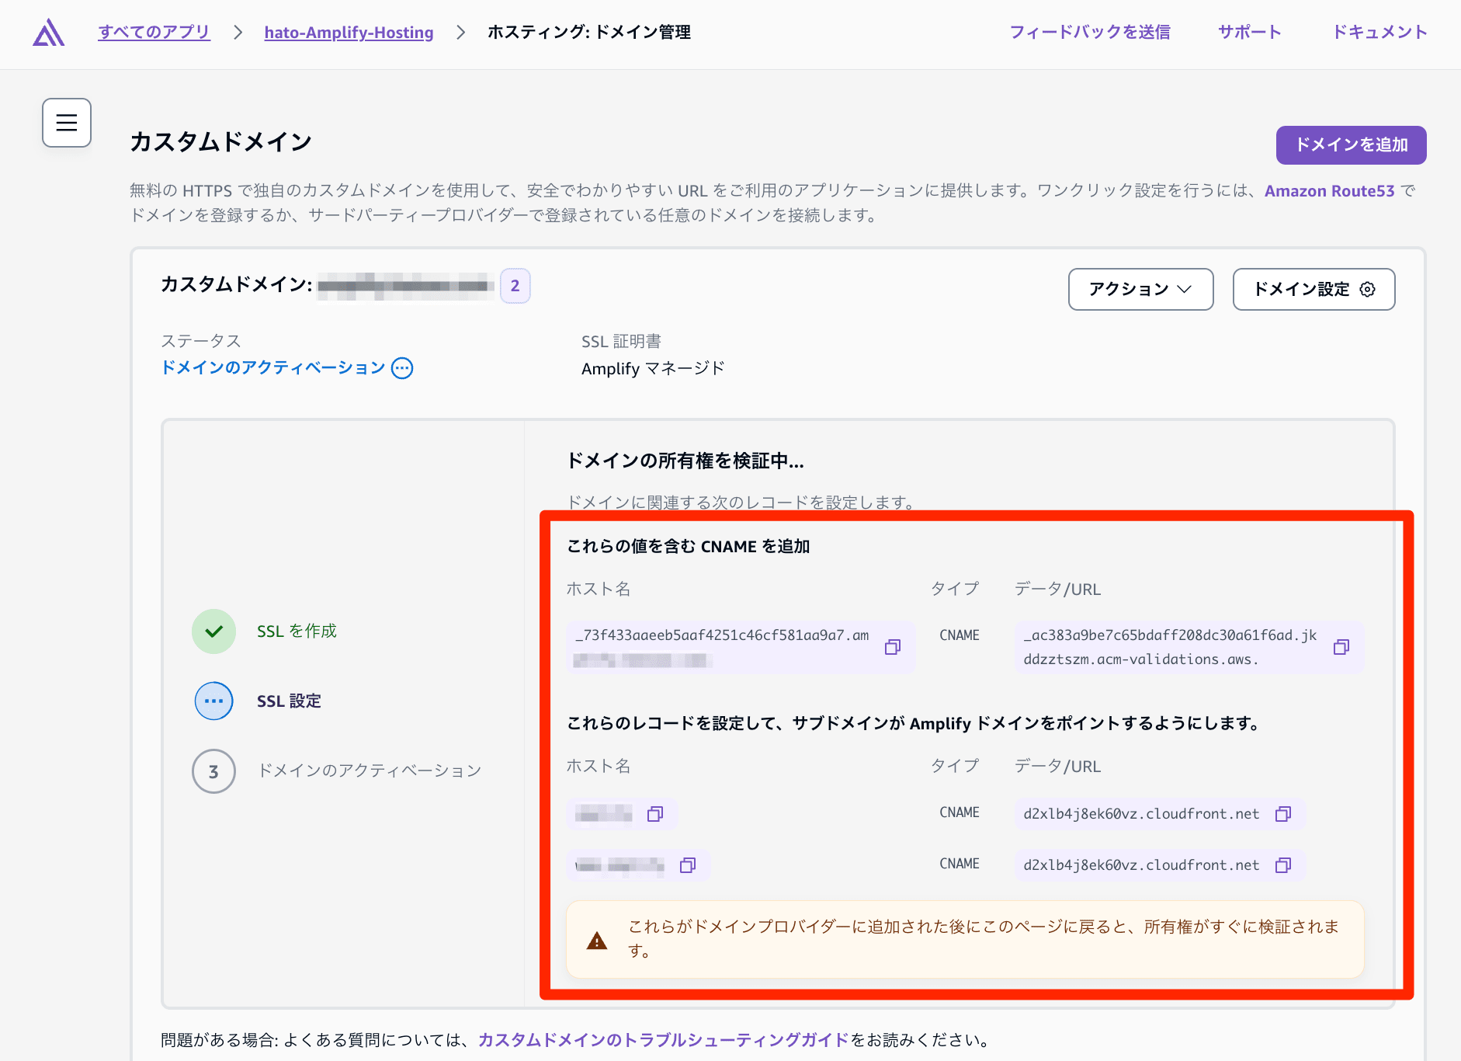This screenshot has height=1061, width=1461.
Task: Click ホスティング: ドメイン管理 breadcrumb text
Action: pos(589,32)
